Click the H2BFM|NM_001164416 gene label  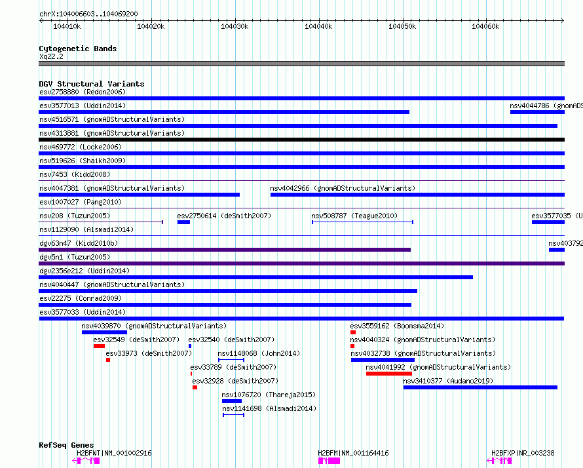click(353, 453)
